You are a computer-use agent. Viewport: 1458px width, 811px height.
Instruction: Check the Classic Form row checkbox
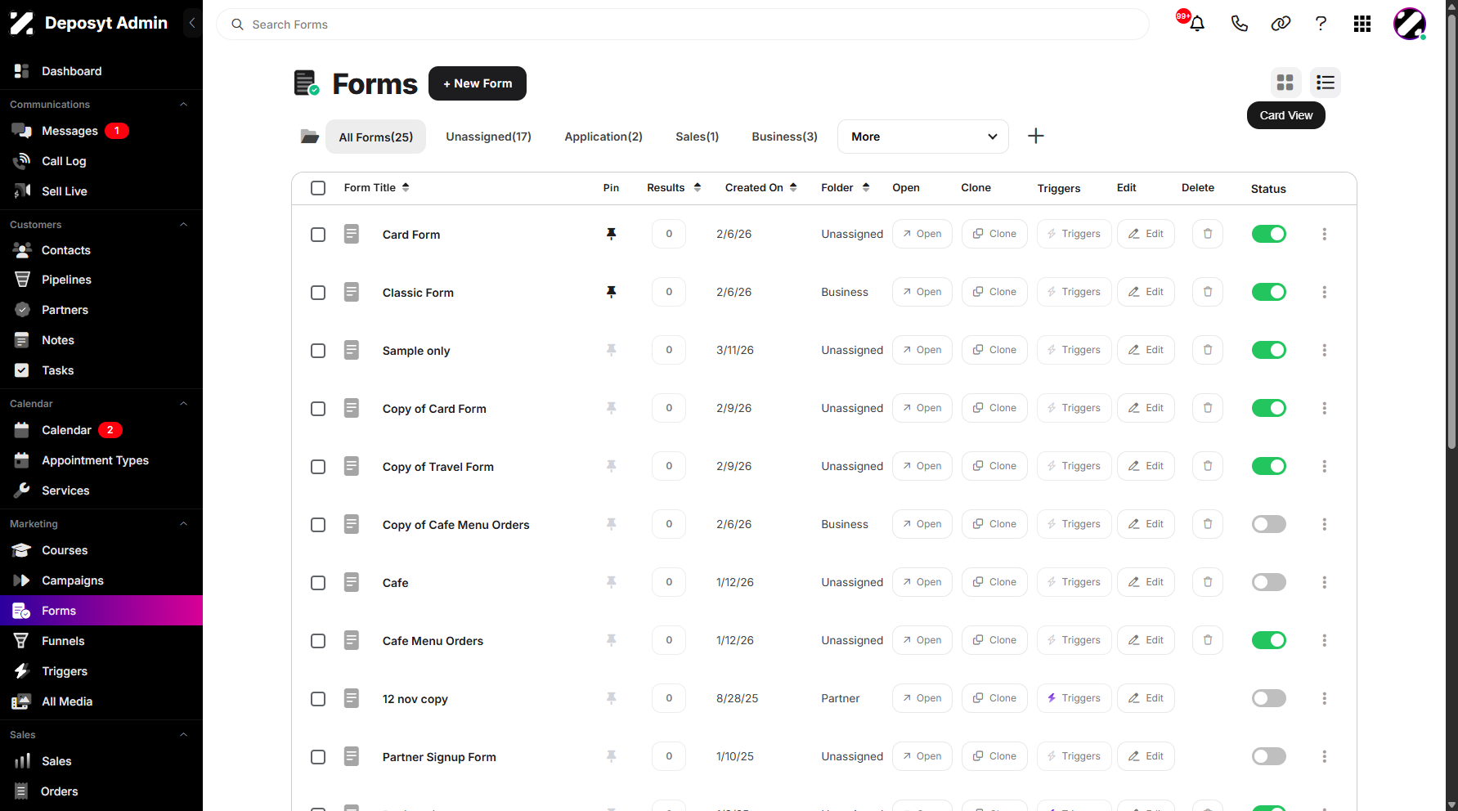point(318,293)
